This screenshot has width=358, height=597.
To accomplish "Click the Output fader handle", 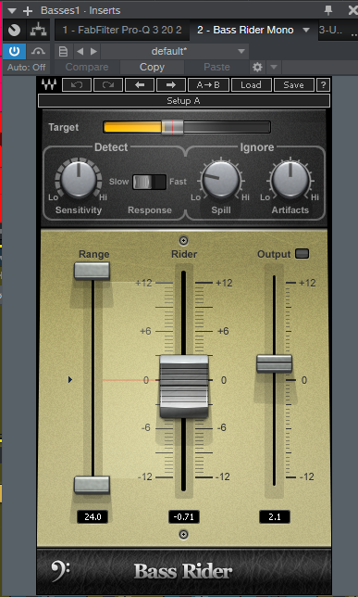I will 274,363.
